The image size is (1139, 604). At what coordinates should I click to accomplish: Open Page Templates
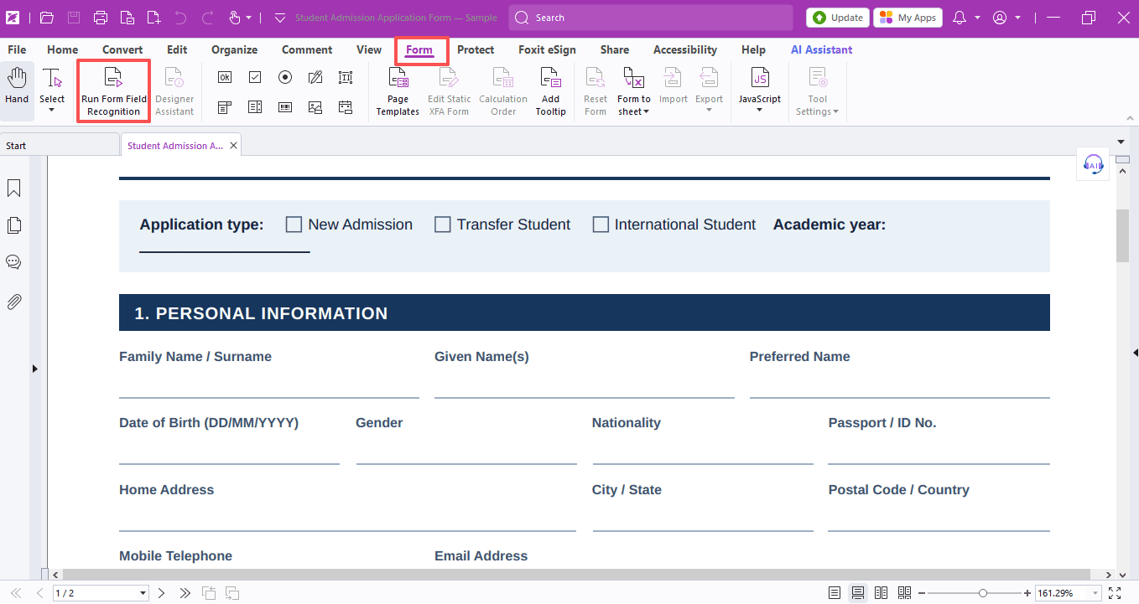(x=398, y=90)
